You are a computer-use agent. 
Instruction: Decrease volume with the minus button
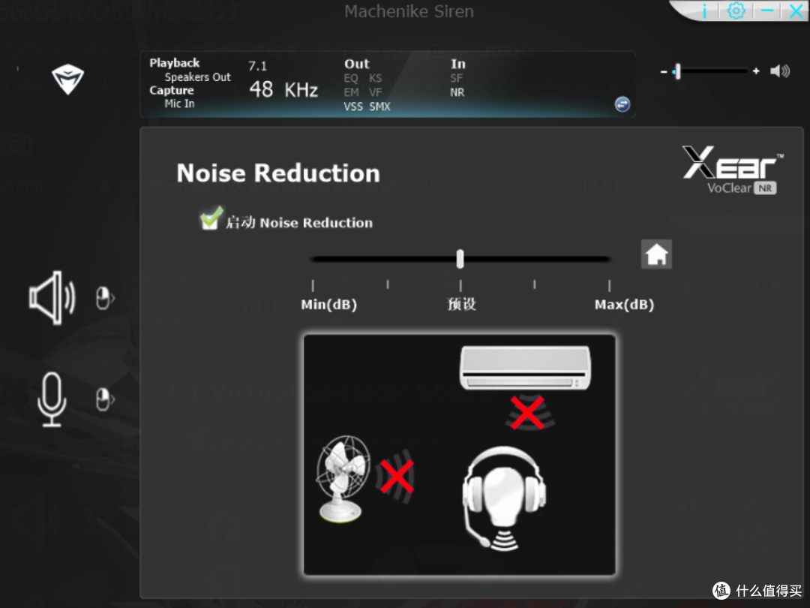[x=664, y=71]
